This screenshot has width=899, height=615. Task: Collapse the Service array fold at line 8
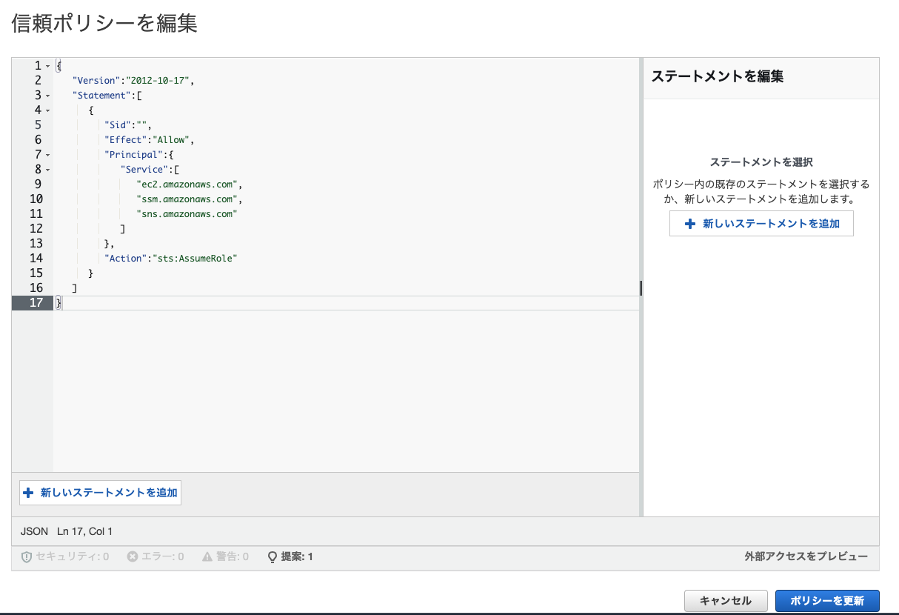49,169
